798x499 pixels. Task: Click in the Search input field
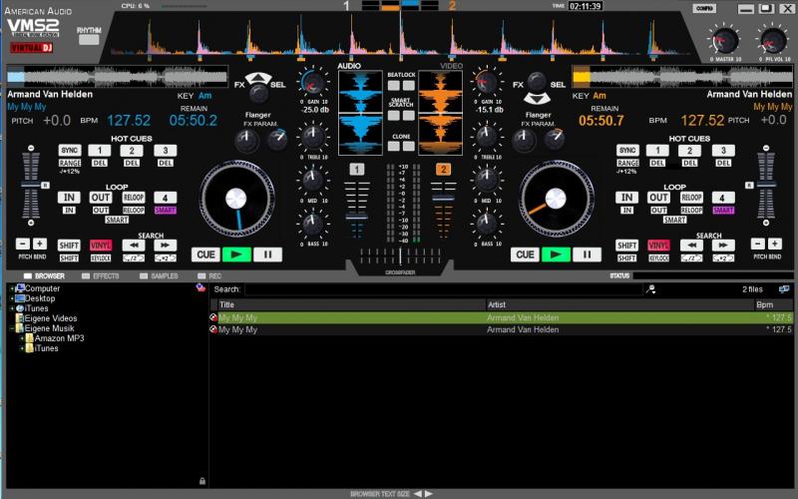click(443, 289)
